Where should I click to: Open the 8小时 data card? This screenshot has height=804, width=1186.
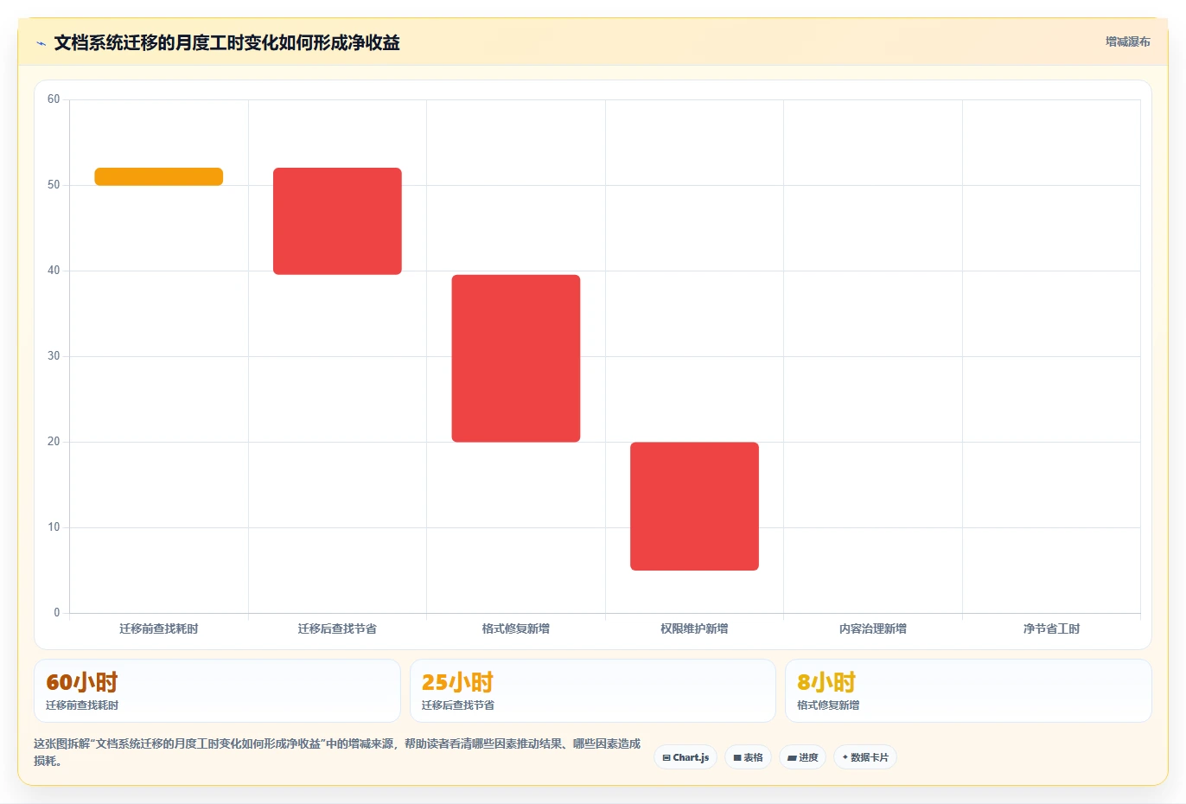[968, 691]
